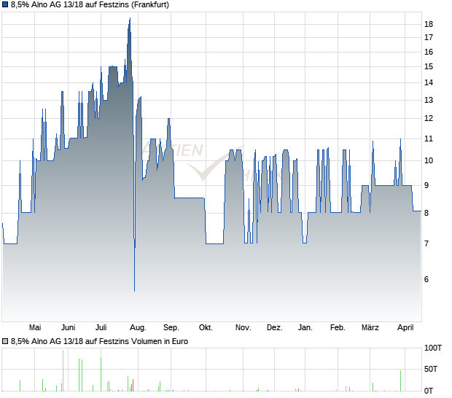Screen dimensions: 452x398
Task: Click the price axis value 7
Action: coord(426,243)
